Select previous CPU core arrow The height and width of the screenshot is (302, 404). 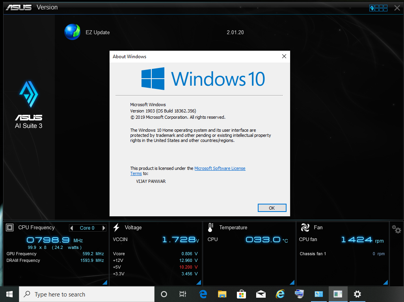72,228
